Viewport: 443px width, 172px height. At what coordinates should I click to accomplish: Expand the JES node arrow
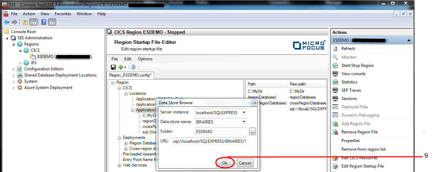[20, 63]
